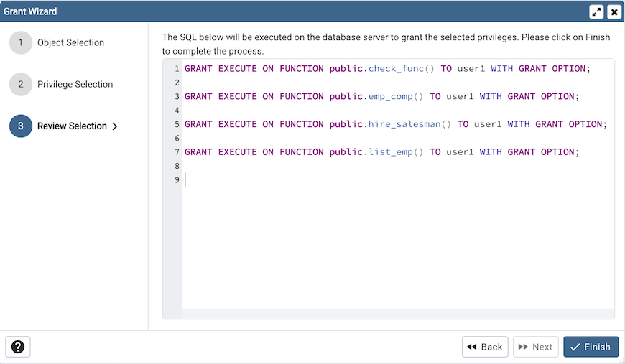Click hire_salesman in the SQL statement
The height and width of the screenshot is (364, 625).
[404, 124]
